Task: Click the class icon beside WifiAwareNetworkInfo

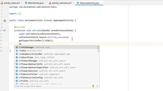Action: (x=17, y=64)
